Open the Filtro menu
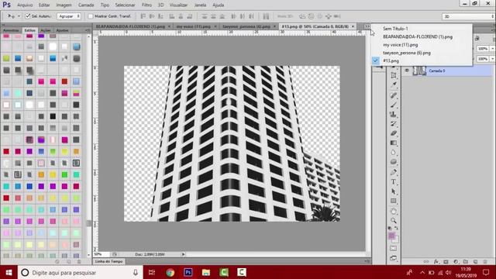This screenshot has height=279, width=496. coord(146,5)
